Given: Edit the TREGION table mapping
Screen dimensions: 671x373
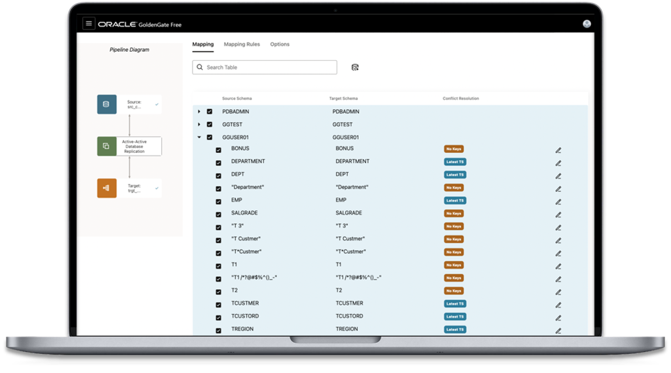Looking at the screenshot, I should coord(558,331).
